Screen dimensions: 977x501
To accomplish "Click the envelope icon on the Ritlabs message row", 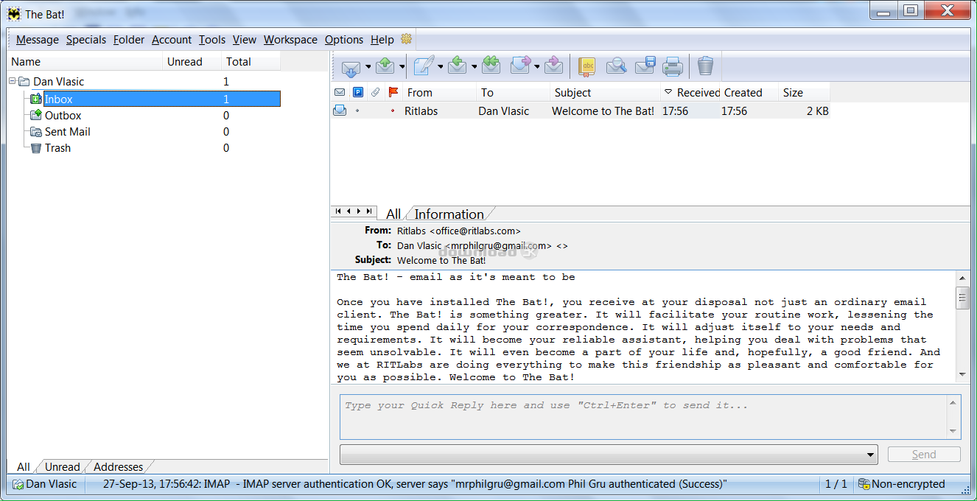I will (340, 111).
